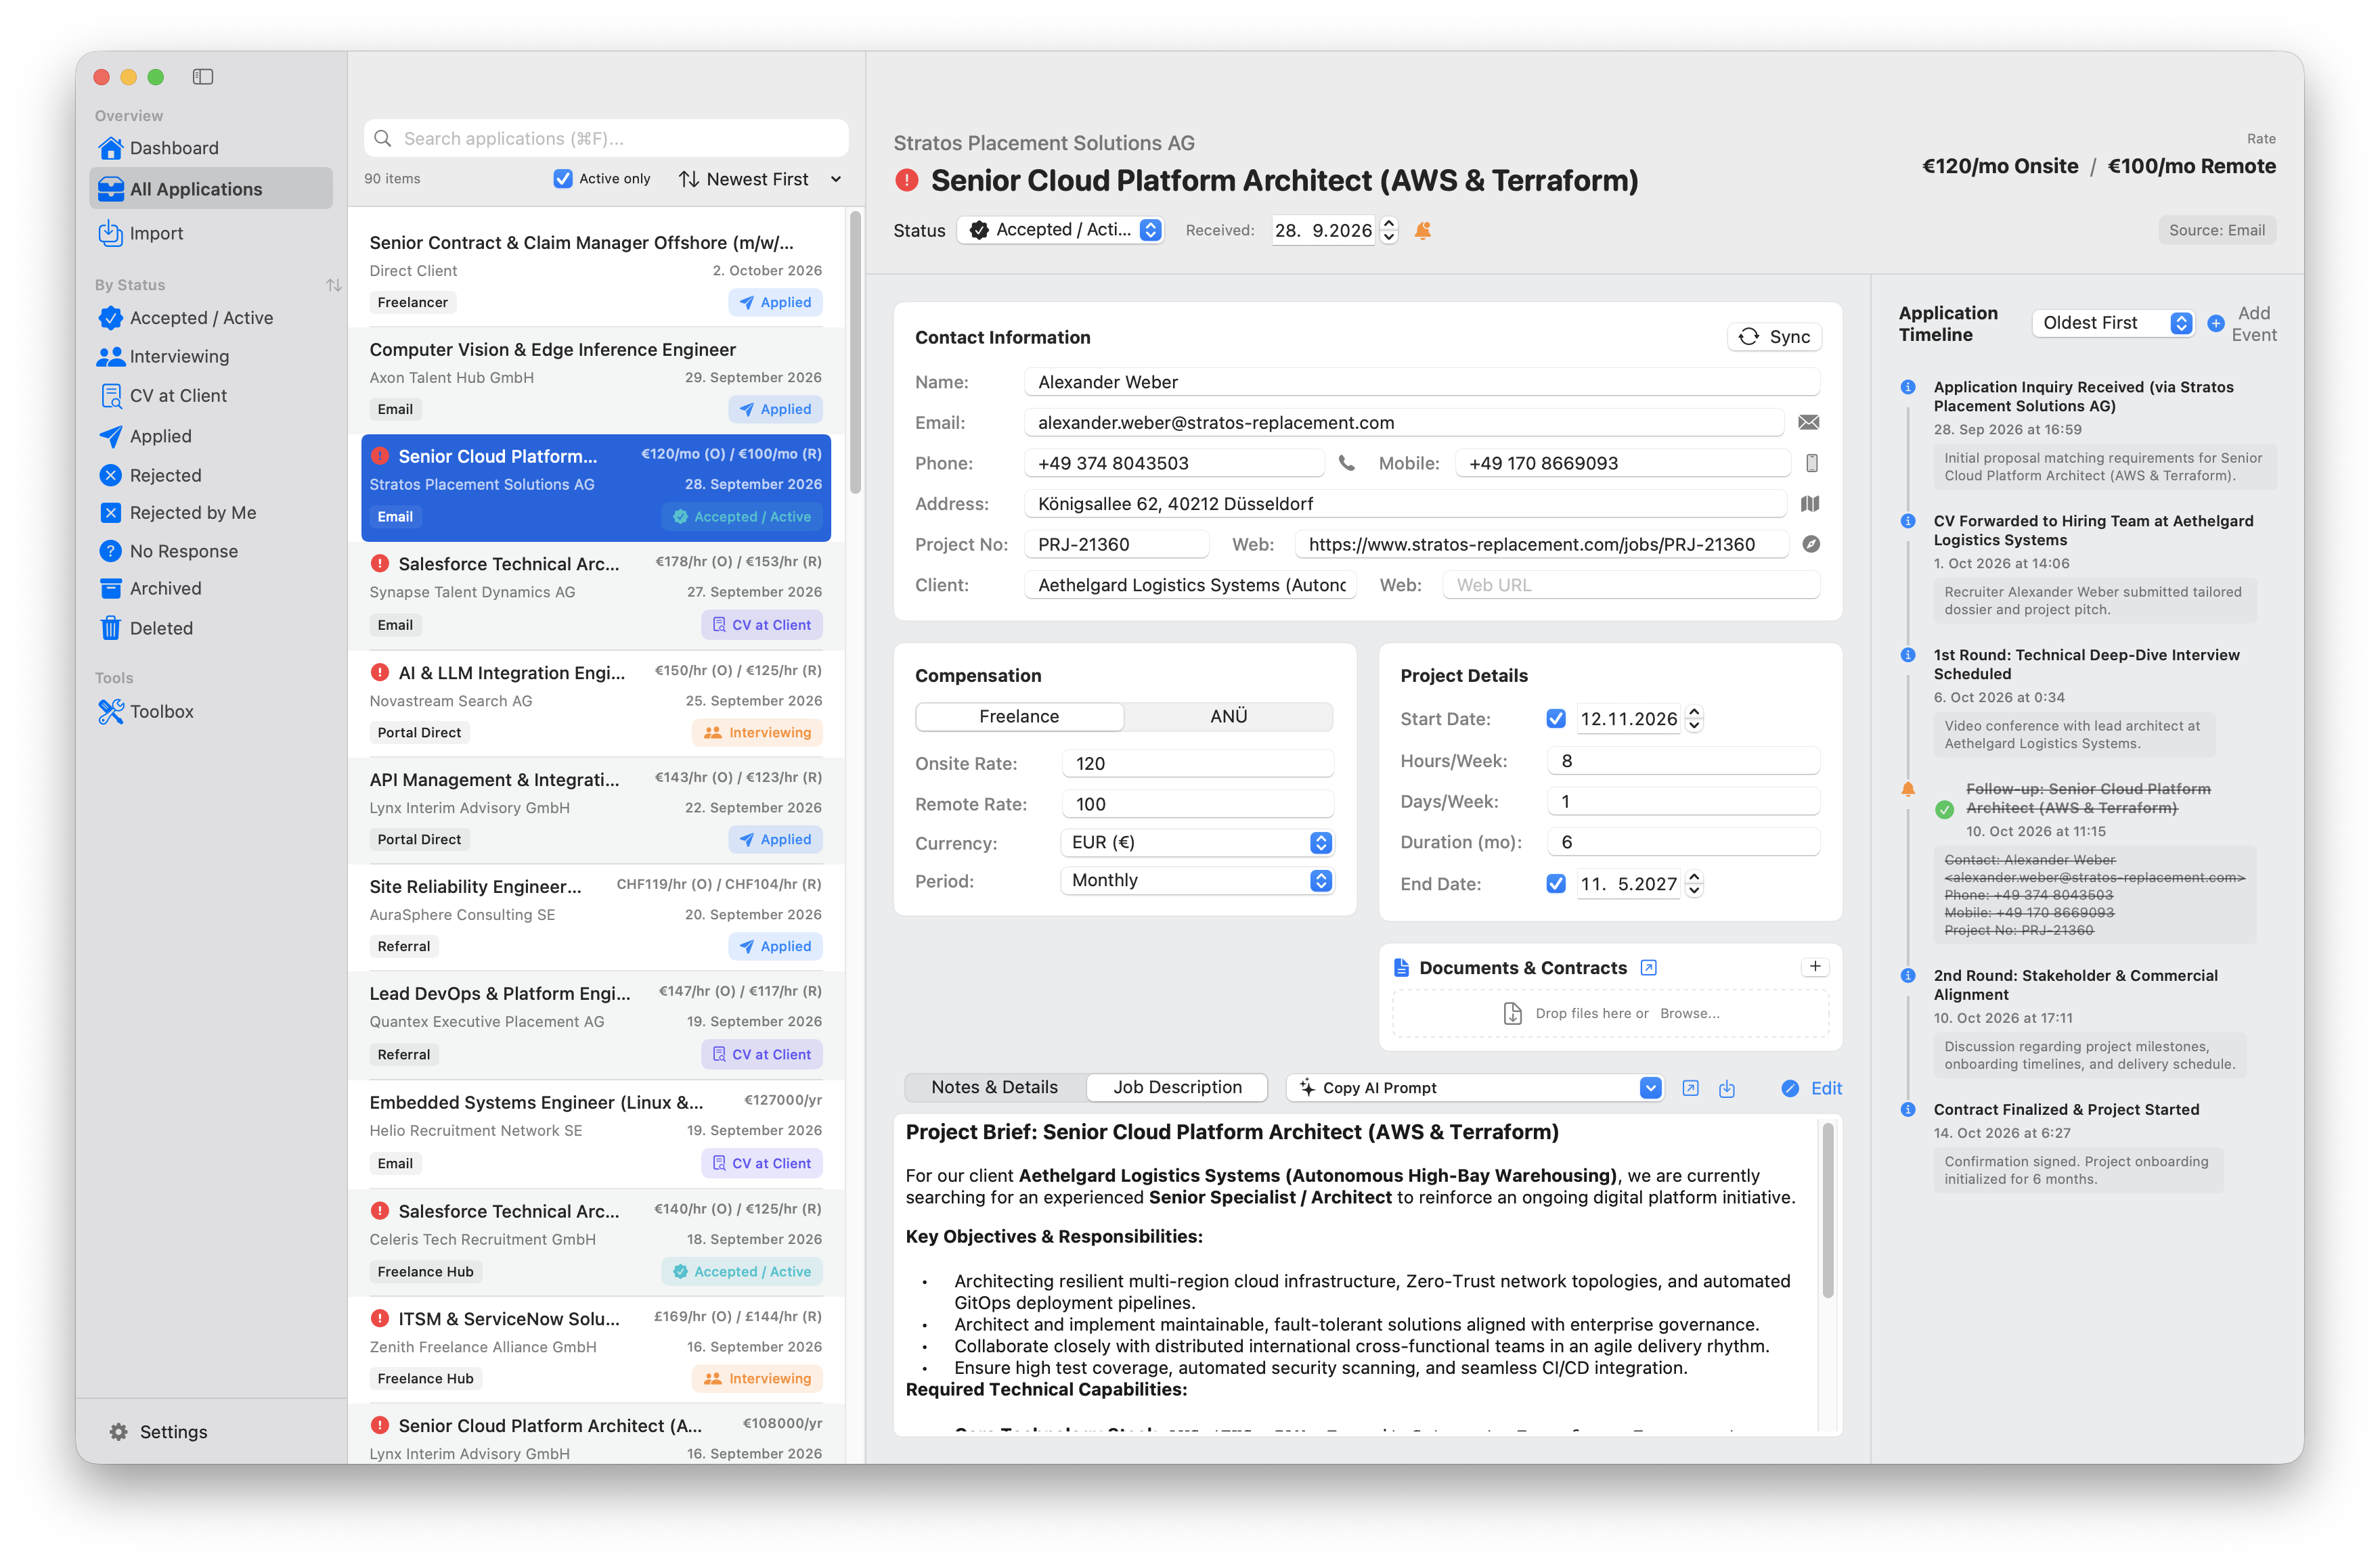Click the plus icon in Documents & Contracts
Viewport: 2380px width, 1564px height.
click(x=1815, y=967)
